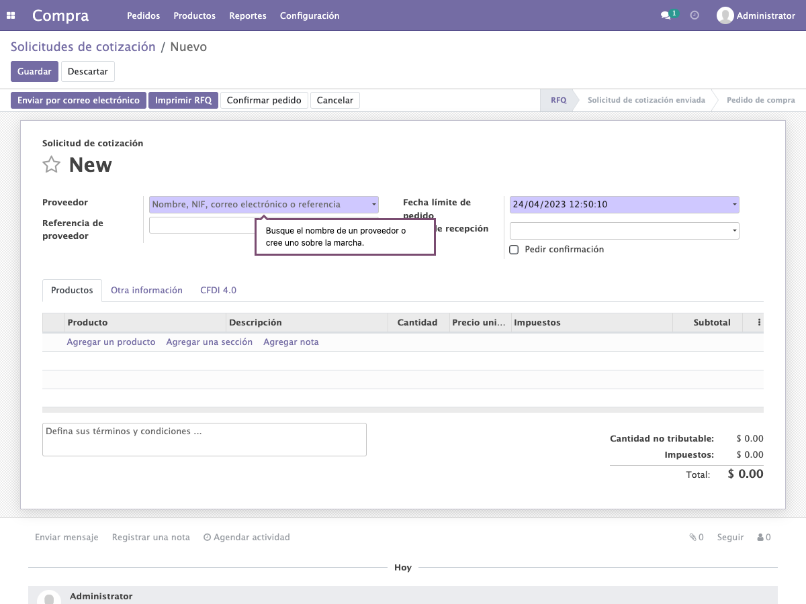Click the Producto column header
Screen dimensions: 806x604
[x=145, y=322]
